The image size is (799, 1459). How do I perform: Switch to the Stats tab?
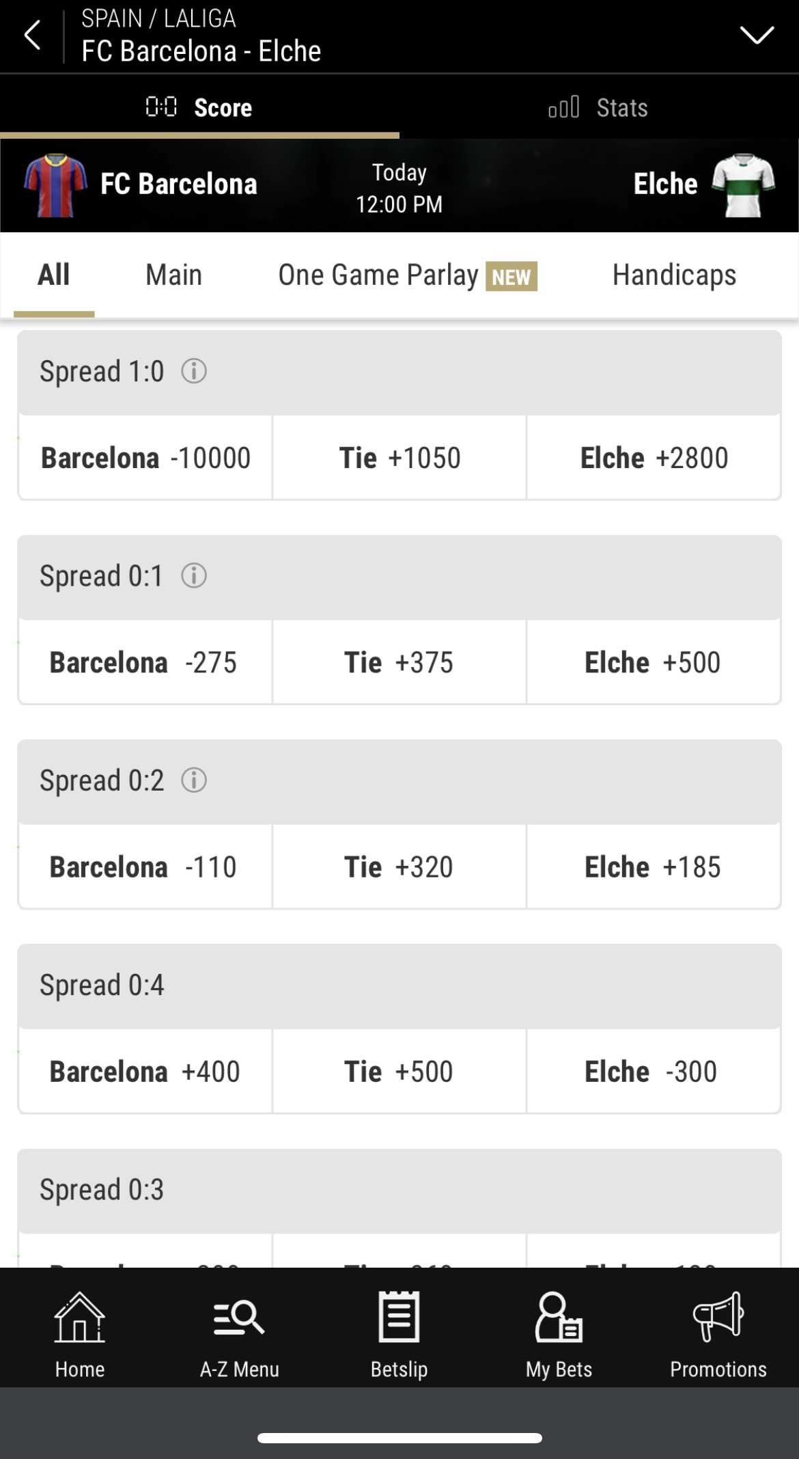click(x=599, y=107)
